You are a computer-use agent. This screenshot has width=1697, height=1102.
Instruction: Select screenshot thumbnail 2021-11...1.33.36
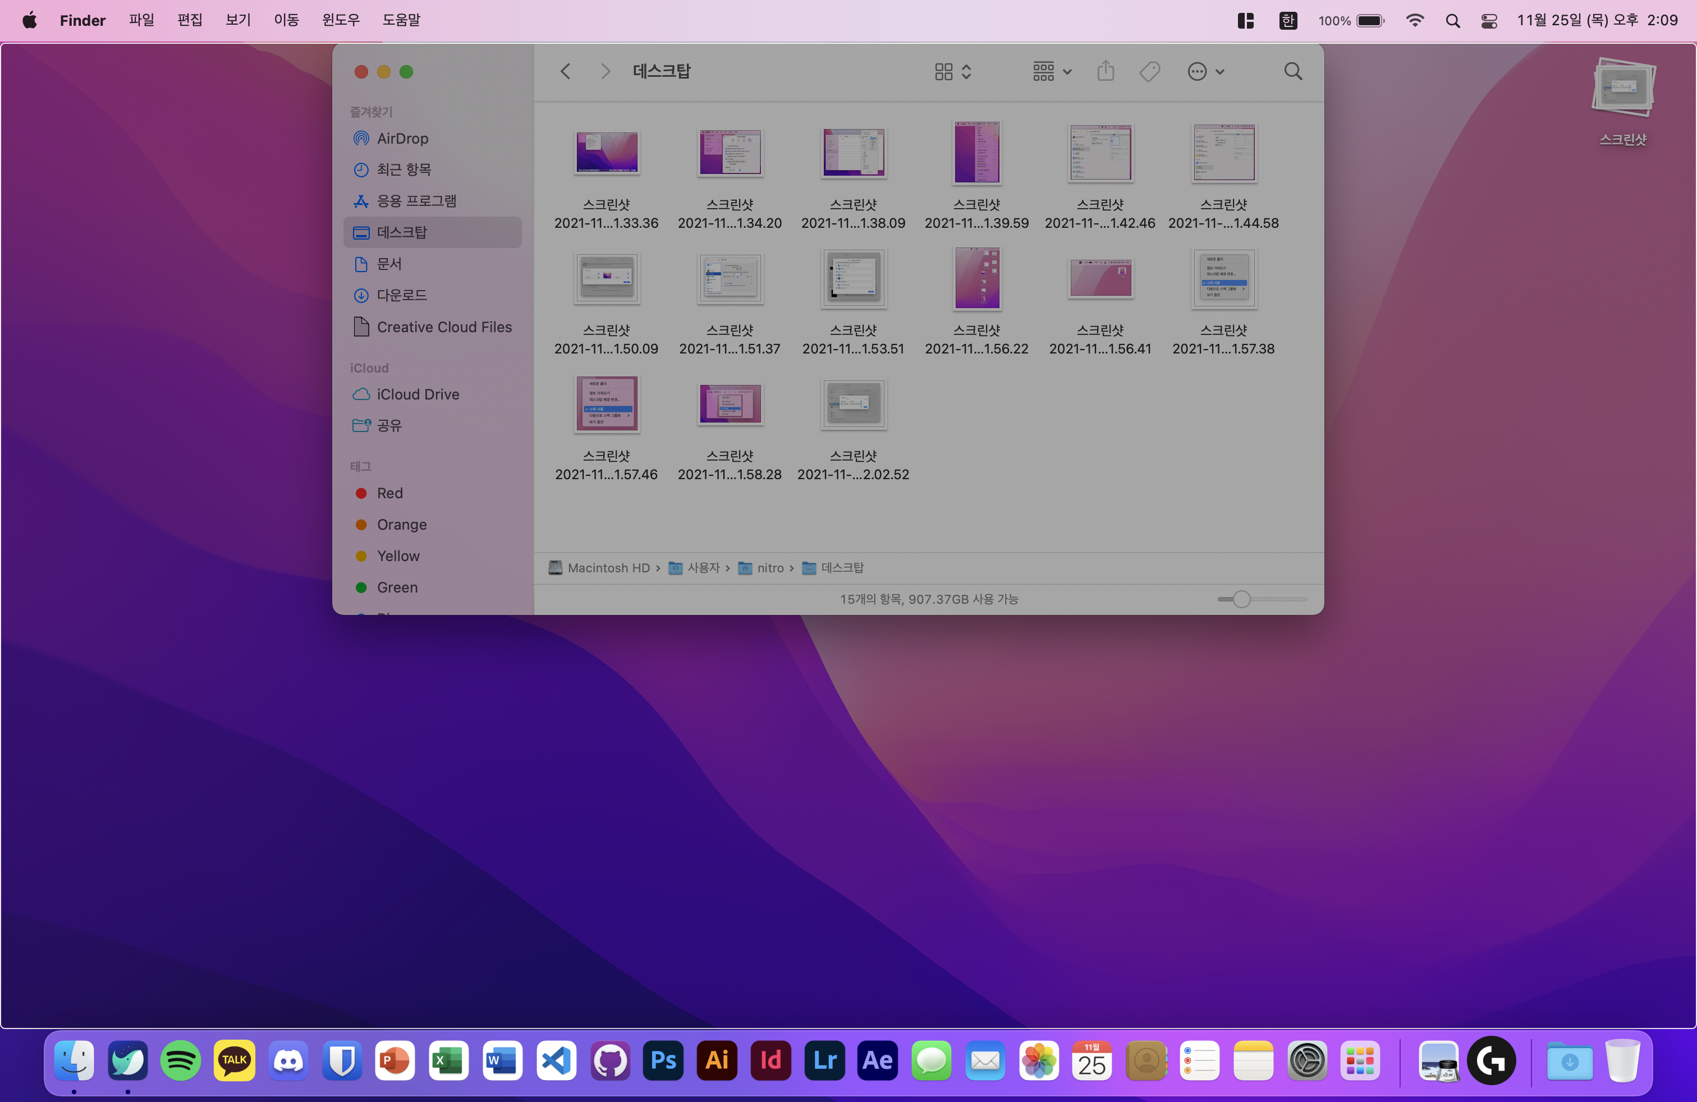coord(606,152)
